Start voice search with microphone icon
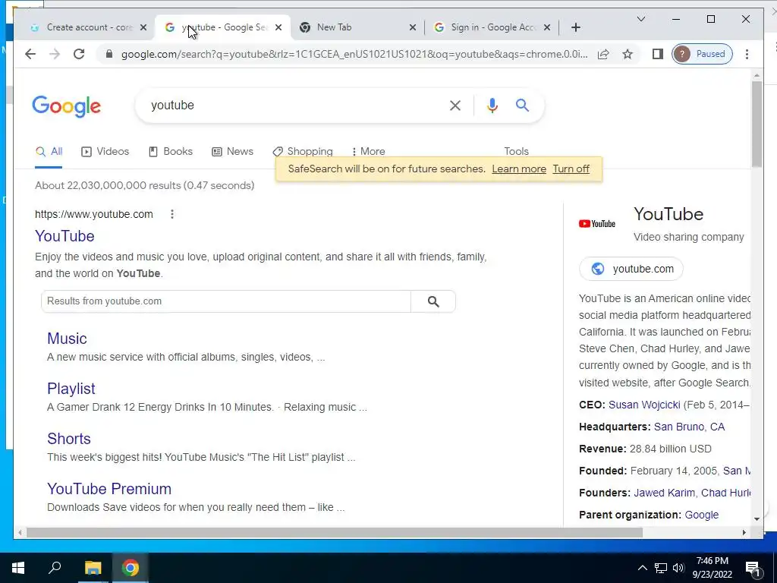 pos(492,105)
